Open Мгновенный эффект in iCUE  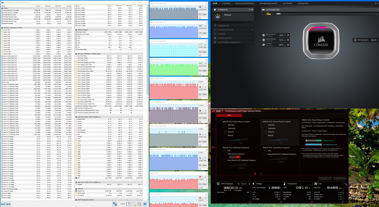[x=269, y=3]
